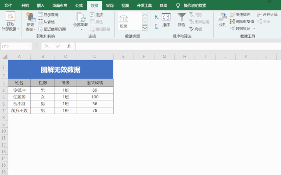Select header cell 语文成绩
The width and height of the screenshot is (281, 175).
coord(95,82)
